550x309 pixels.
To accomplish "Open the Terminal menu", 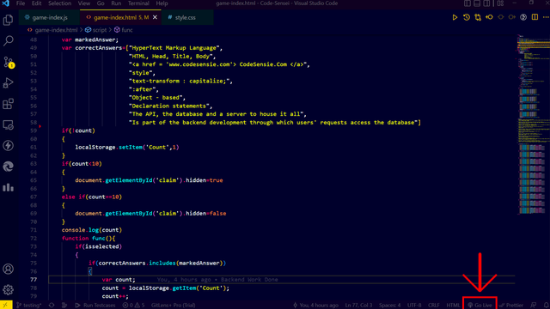I will coord(138,3).
